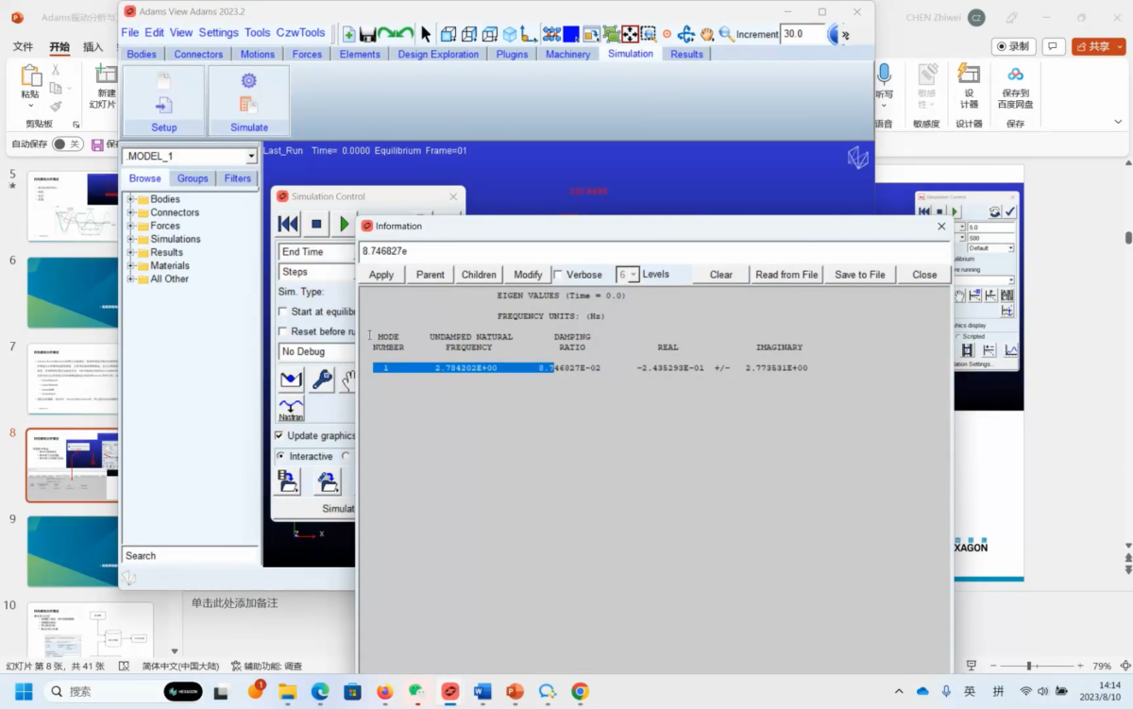Expand the Results tree node
The height and width of the screenshot is (709, 1133).
coord(131,252)
